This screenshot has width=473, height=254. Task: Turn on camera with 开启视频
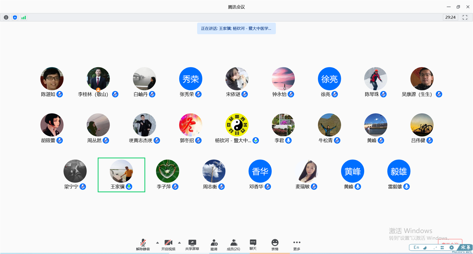[168, 245]
